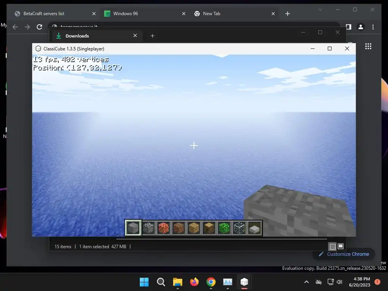Maximize the ClassiCube window
The image size is (388, 291).
330,48
